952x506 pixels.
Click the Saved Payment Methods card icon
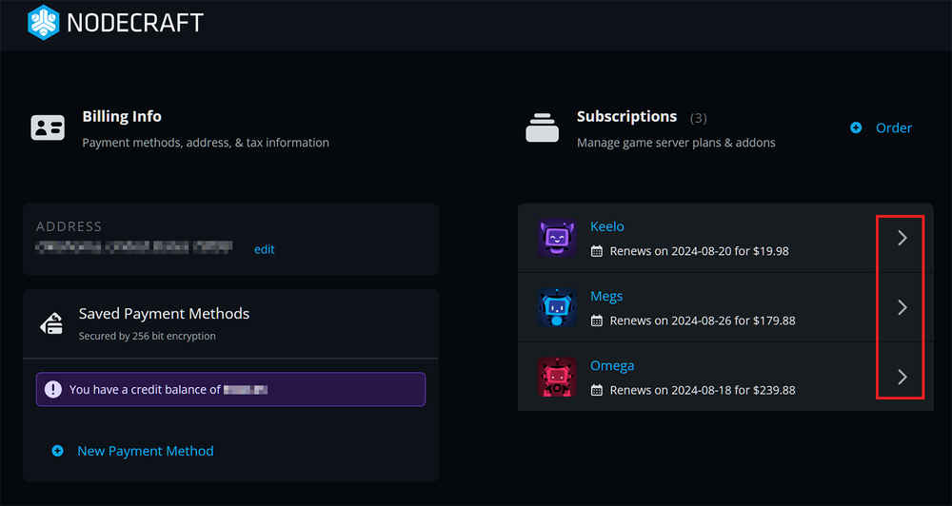tap(51, 323)
